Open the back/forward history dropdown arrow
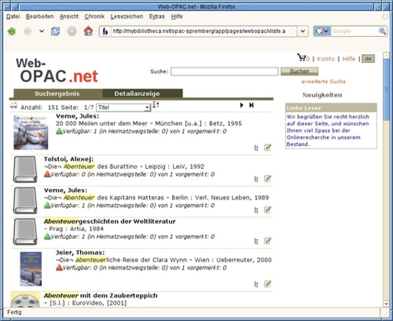The height and width of the screenshot is (321, 393). pyautogui.click(x=42, y=31)
